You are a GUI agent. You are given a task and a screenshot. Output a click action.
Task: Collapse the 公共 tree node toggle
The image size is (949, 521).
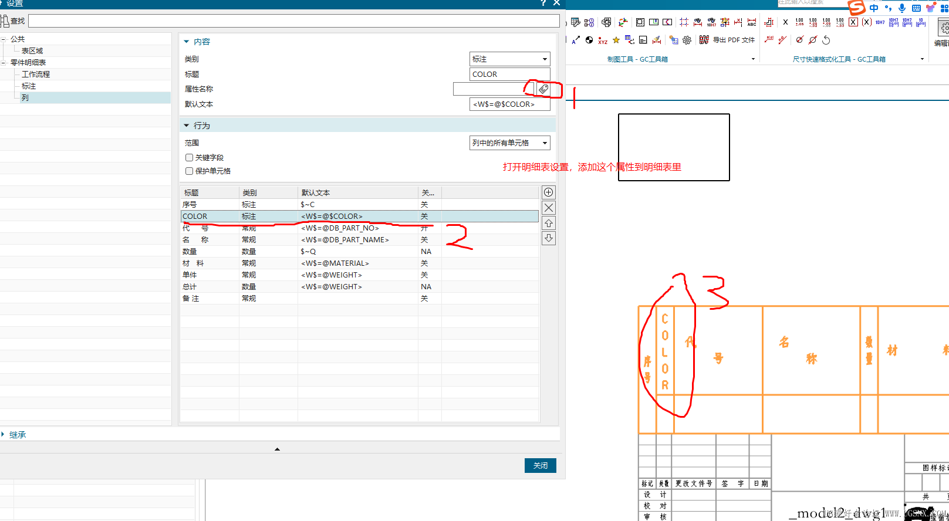point(4,39)
